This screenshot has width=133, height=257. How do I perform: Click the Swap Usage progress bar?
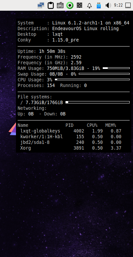pos(104,74)
